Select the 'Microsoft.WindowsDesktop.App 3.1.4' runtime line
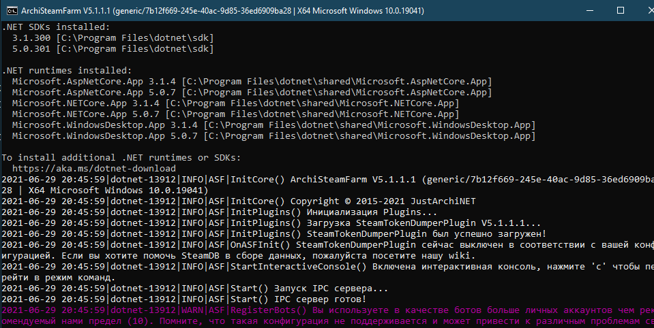 [273, 125]
